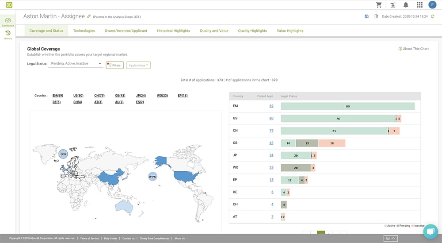
Task: Click the save icon near Date Created
Action: (x=366, y=16)
